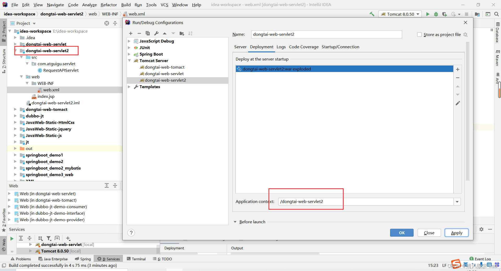Screen dimensions: 501x271
Task: Open Spring tool window tab
Action: 83,259
